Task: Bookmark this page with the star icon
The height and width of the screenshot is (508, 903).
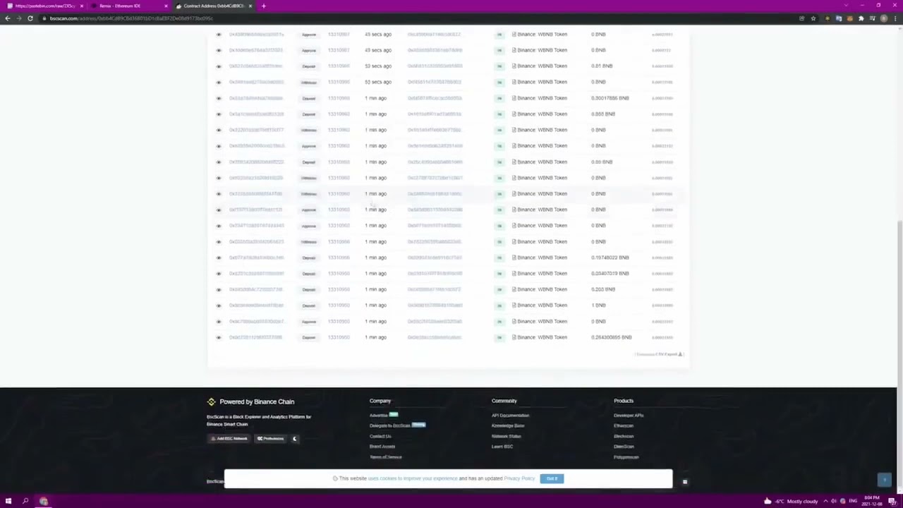Action: coord(813,18)
